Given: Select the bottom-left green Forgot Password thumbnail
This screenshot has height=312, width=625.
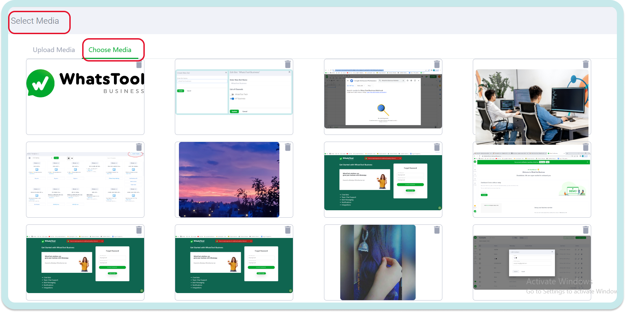Looking at the screenshot, I should pos(85,264).
